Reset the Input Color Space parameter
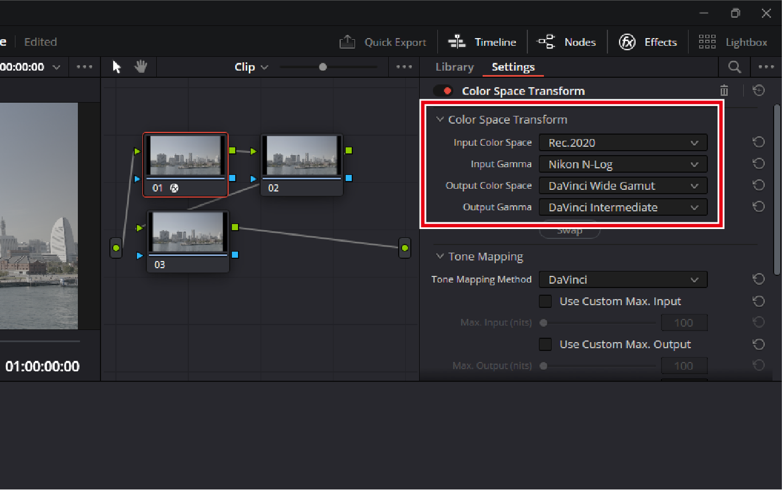This screenshot has height=490, width=783. click(759, 142)
